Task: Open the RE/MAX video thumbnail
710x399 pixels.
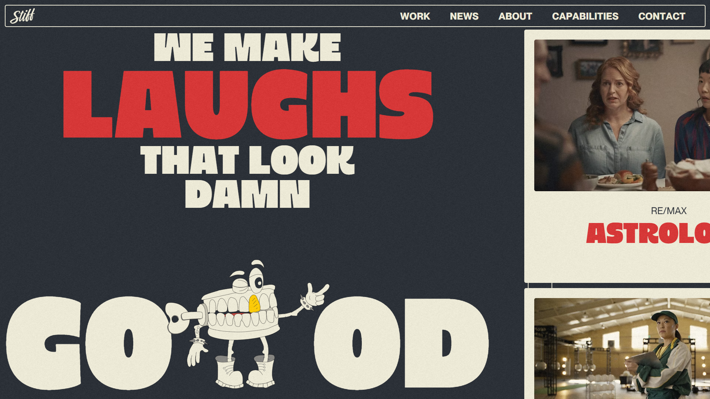Action: (x=622, y=115)
